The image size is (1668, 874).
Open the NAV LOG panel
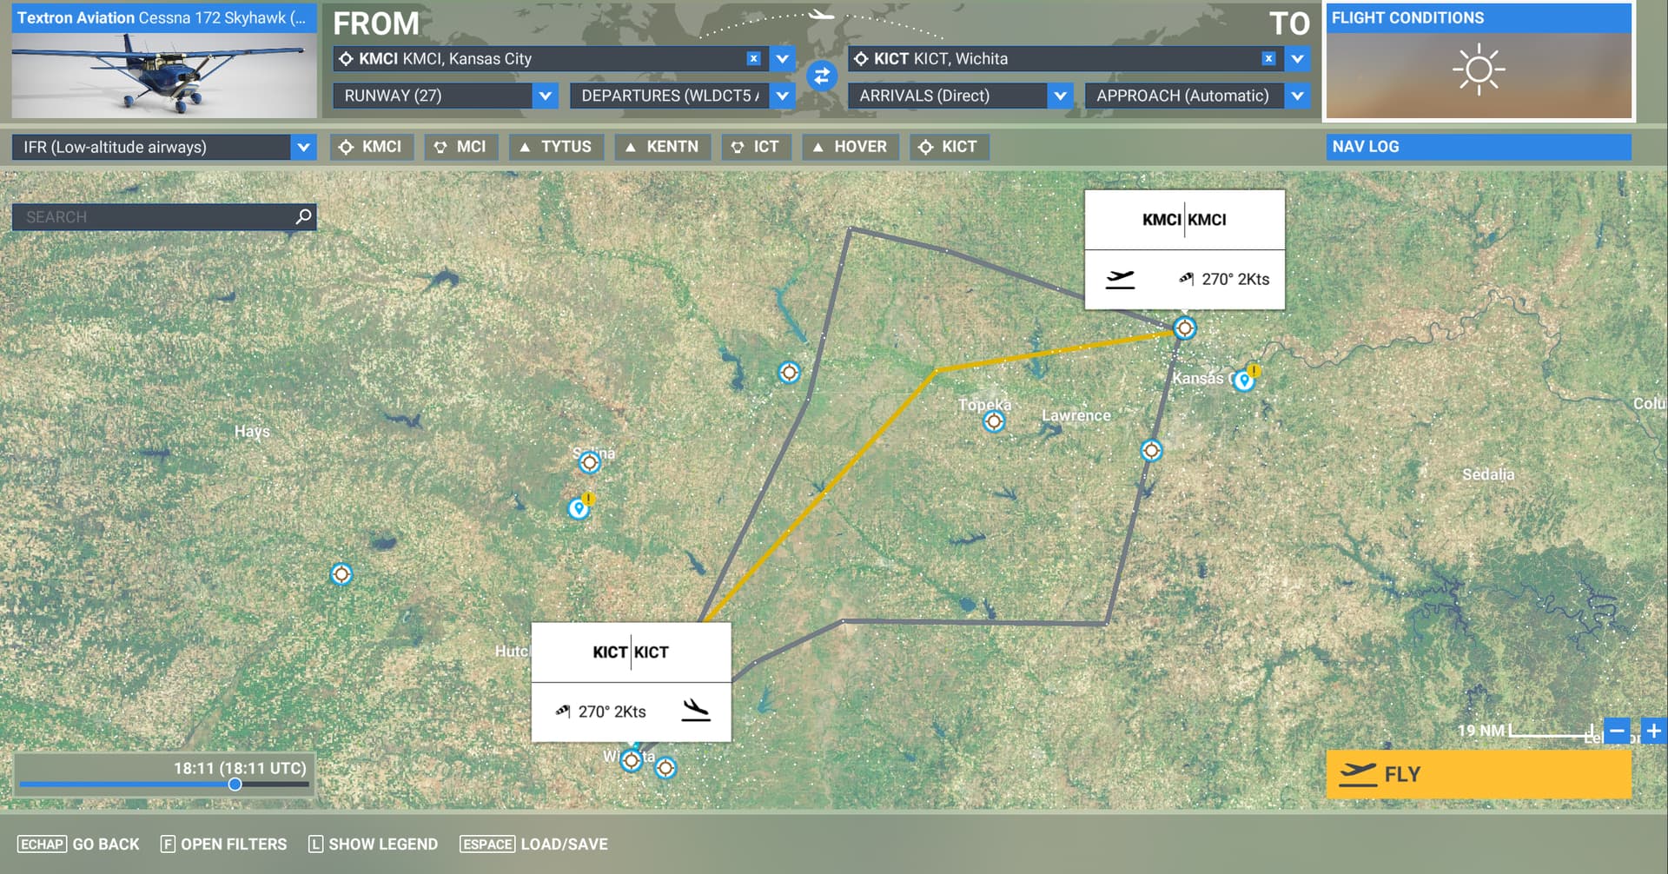tap(1479, 147)
